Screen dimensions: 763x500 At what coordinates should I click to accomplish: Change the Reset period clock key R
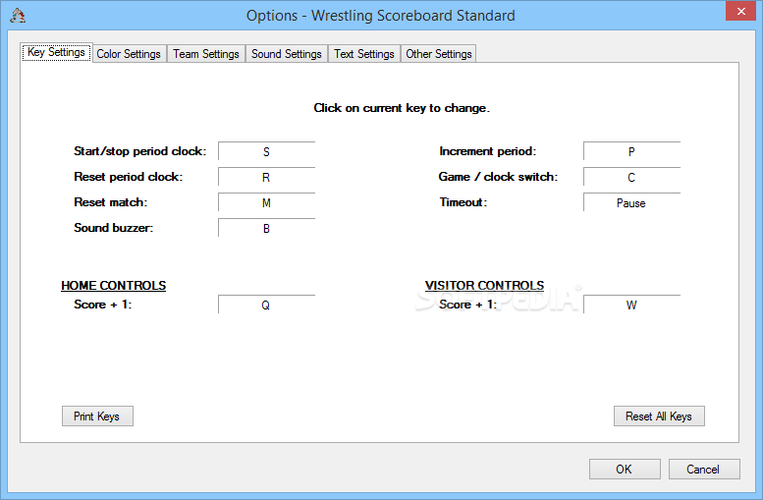267,177
